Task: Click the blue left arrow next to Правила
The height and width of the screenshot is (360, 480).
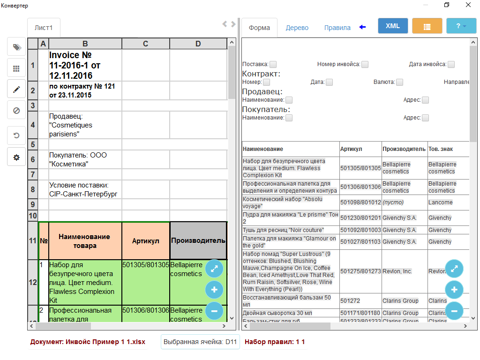Action: click(x=362, y=27)
